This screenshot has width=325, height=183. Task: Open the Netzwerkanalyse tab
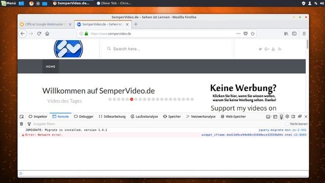pyautogui.click(x=201, y=116)
